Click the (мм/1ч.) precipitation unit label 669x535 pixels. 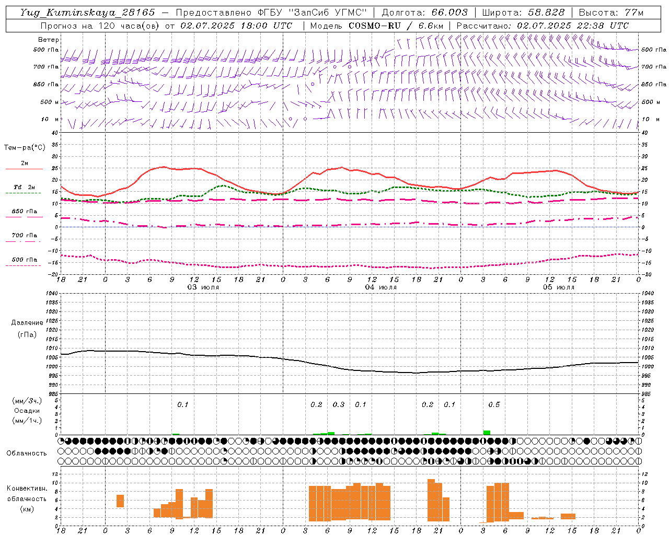click(x=27, y=421)
